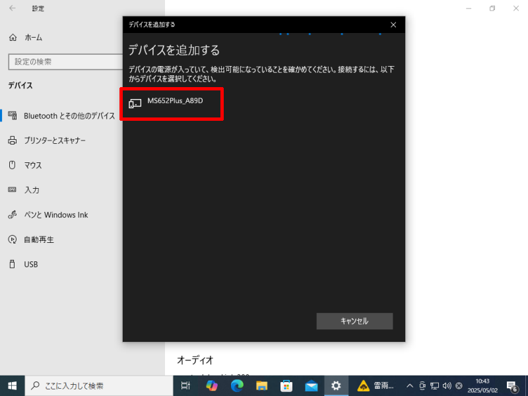Screen dimensions: 528x396
Task: Open the clock showing 10:43
Action: tap(482, 386)
